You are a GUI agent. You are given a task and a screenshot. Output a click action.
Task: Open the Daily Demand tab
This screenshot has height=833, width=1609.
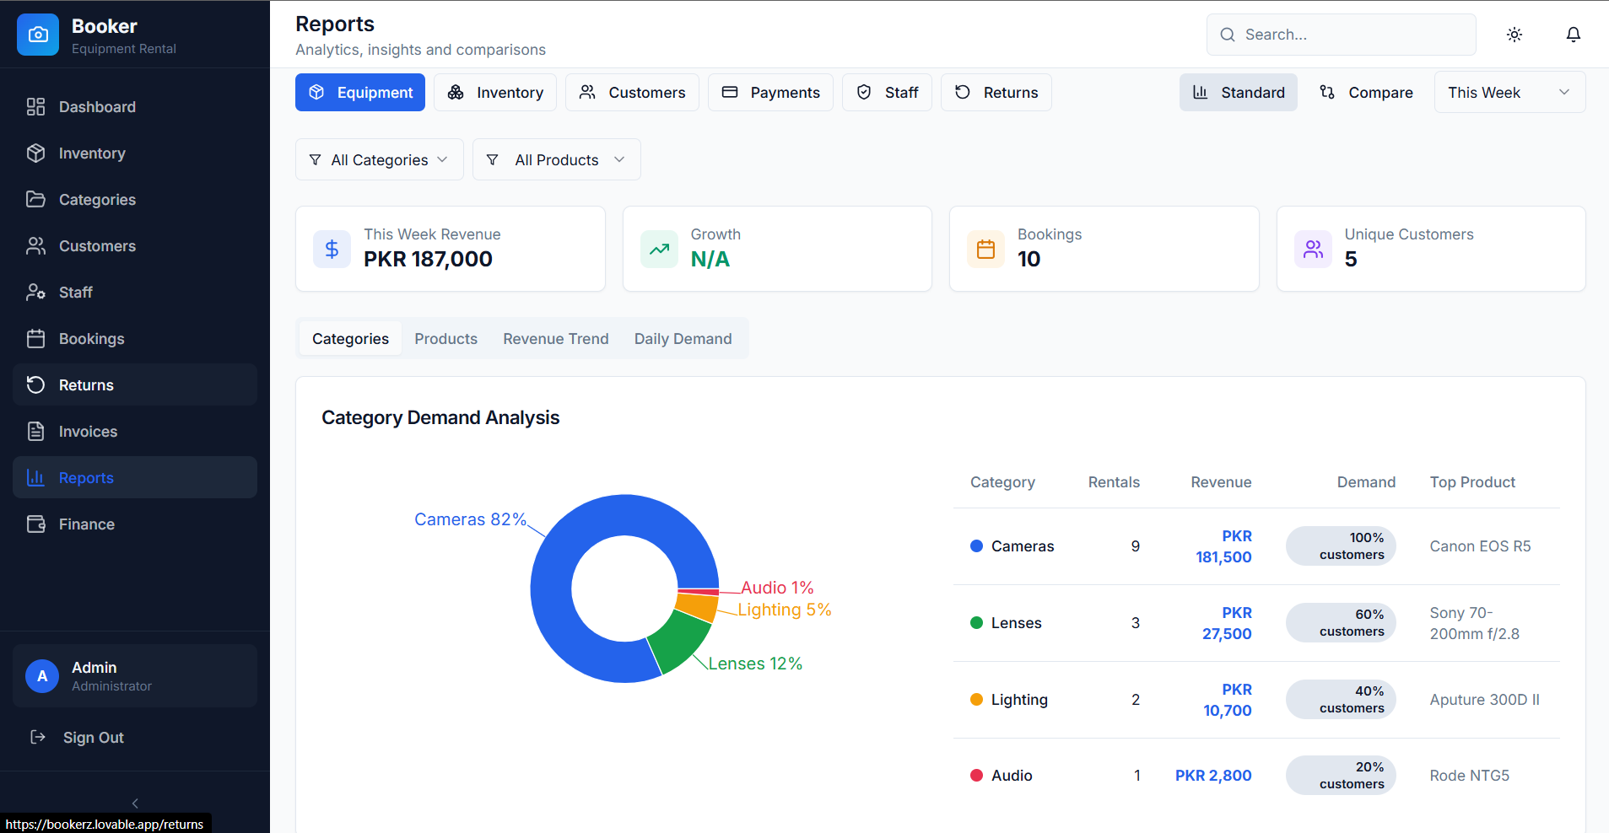point(683,339)
